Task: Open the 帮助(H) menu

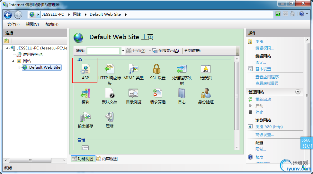Action: (x=52, y=24)
